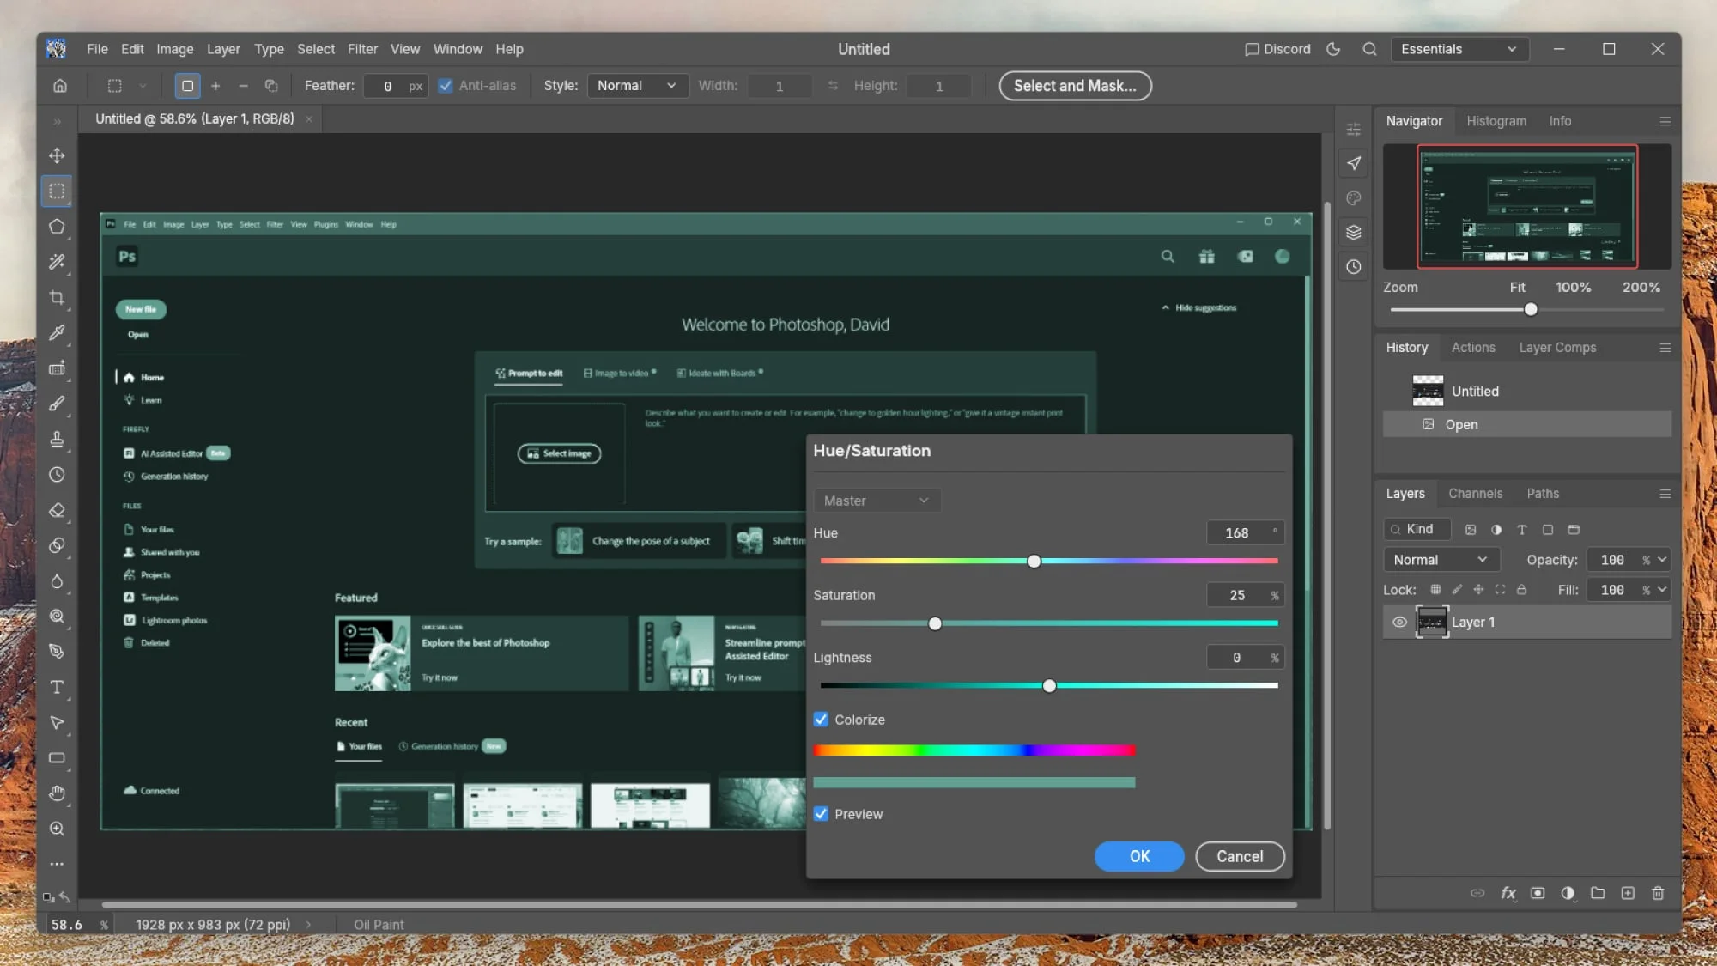Click the Select and Mask button

[x=1075, y=86]
